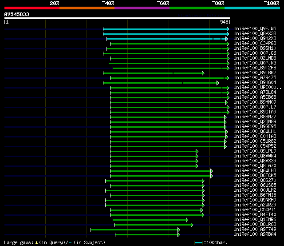The height and width of the screenshot is (246, 284).
Task: Click the white query sequence bar
Action: (x=117, y=18)
